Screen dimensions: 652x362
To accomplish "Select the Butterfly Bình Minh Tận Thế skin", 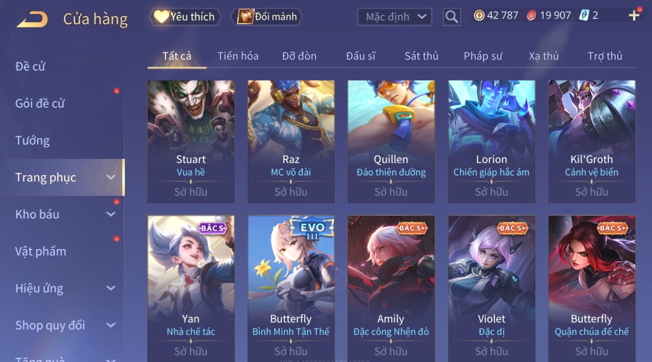I will [291, 288].
